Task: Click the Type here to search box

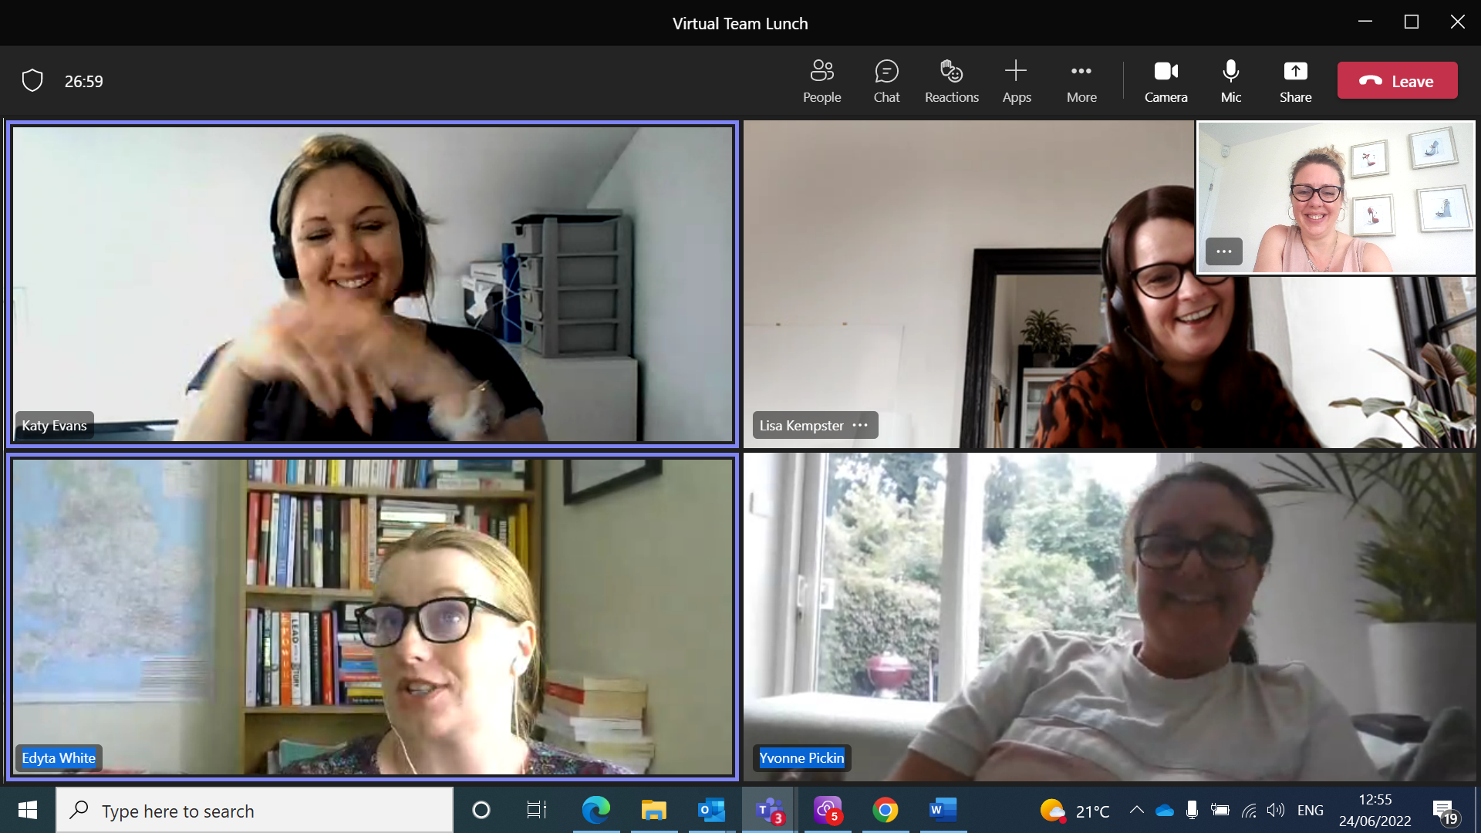Action: click(x=255, y=811)
